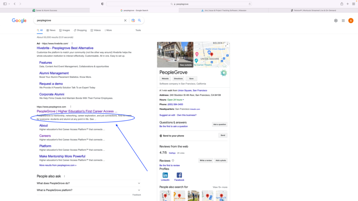
Task: Click the Directions button
Action: coord(178,79)
